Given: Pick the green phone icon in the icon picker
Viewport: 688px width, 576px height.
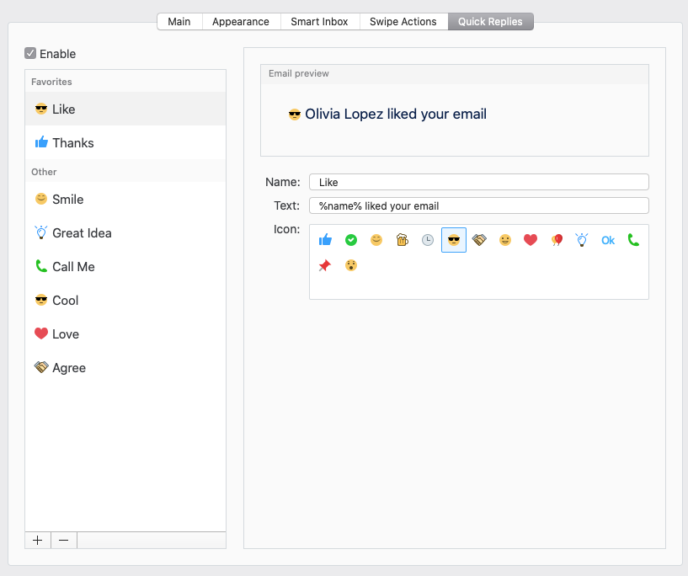Looking at the screenshot, I should [633, 240].
